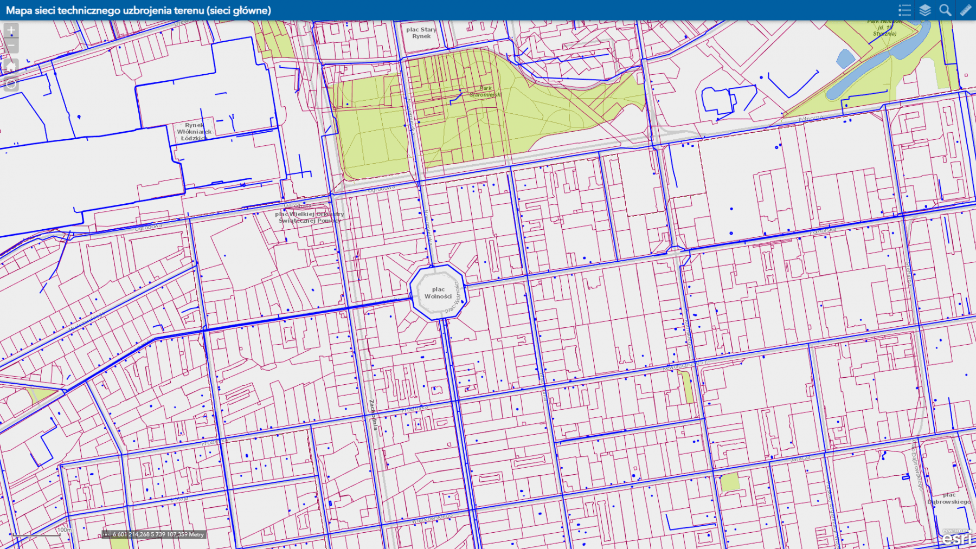Click the Esri logo link
This screenshot has width=976, height=549.
click(x=956, y=538)
